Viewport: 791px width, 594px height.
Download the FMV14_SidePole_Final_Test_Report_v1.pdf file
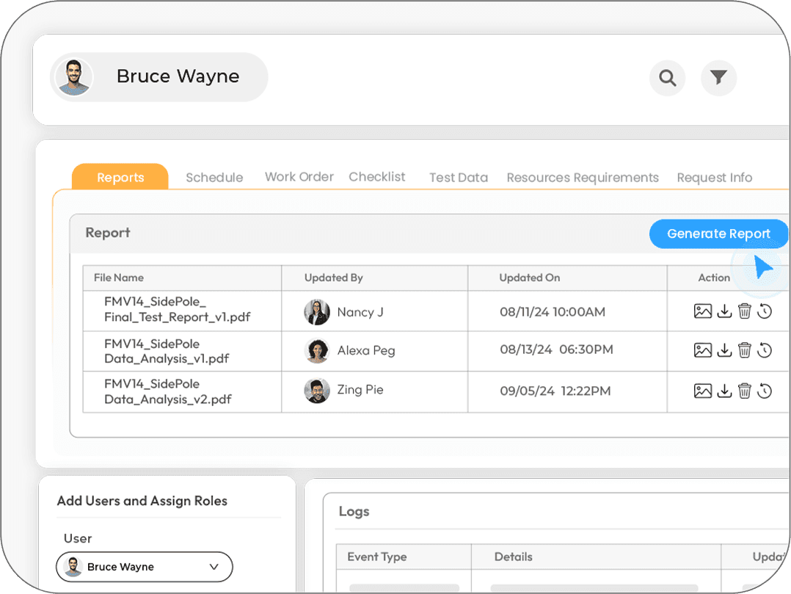724,311
